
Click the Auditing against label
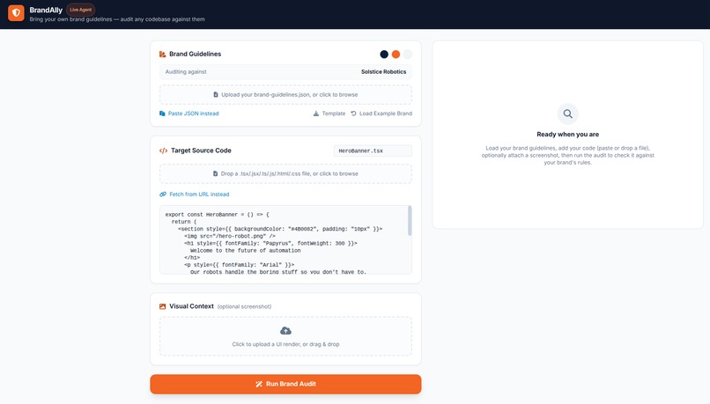coord(186,72)
